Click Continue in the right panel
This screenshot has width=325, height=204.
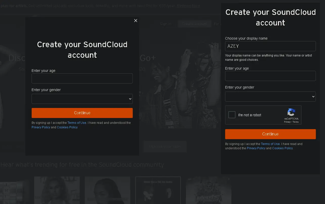(270, 134)
